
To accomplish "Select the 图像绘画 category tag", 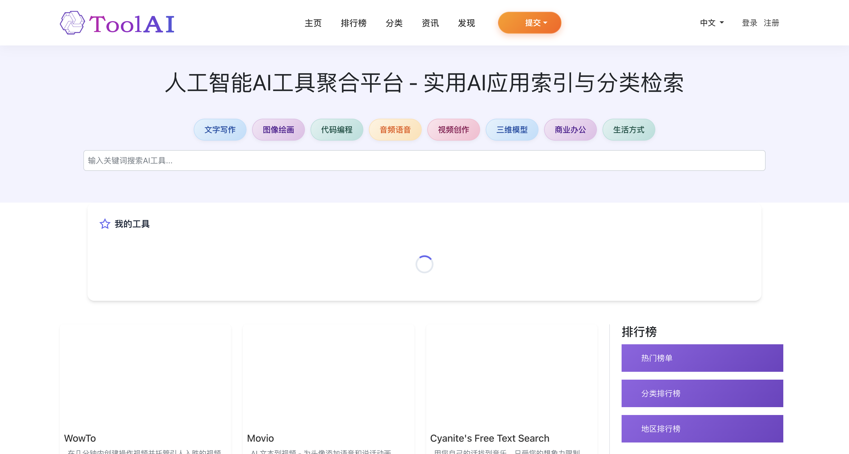I will click(x=278, y=129).
